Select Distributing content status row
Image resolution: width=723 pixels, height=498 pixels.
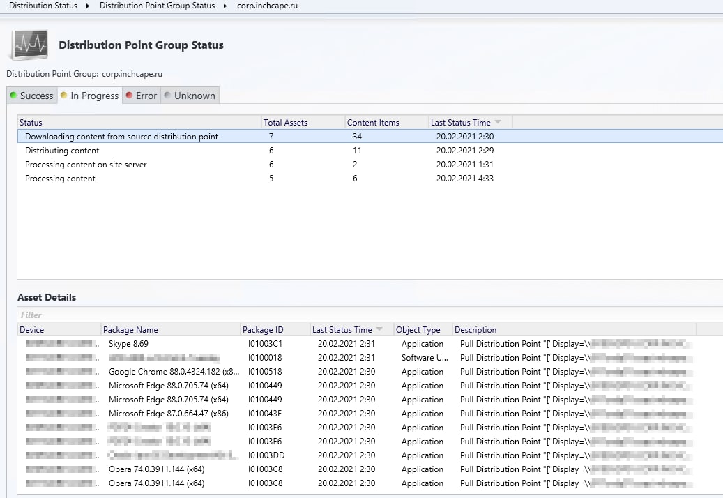click(63, 151)
